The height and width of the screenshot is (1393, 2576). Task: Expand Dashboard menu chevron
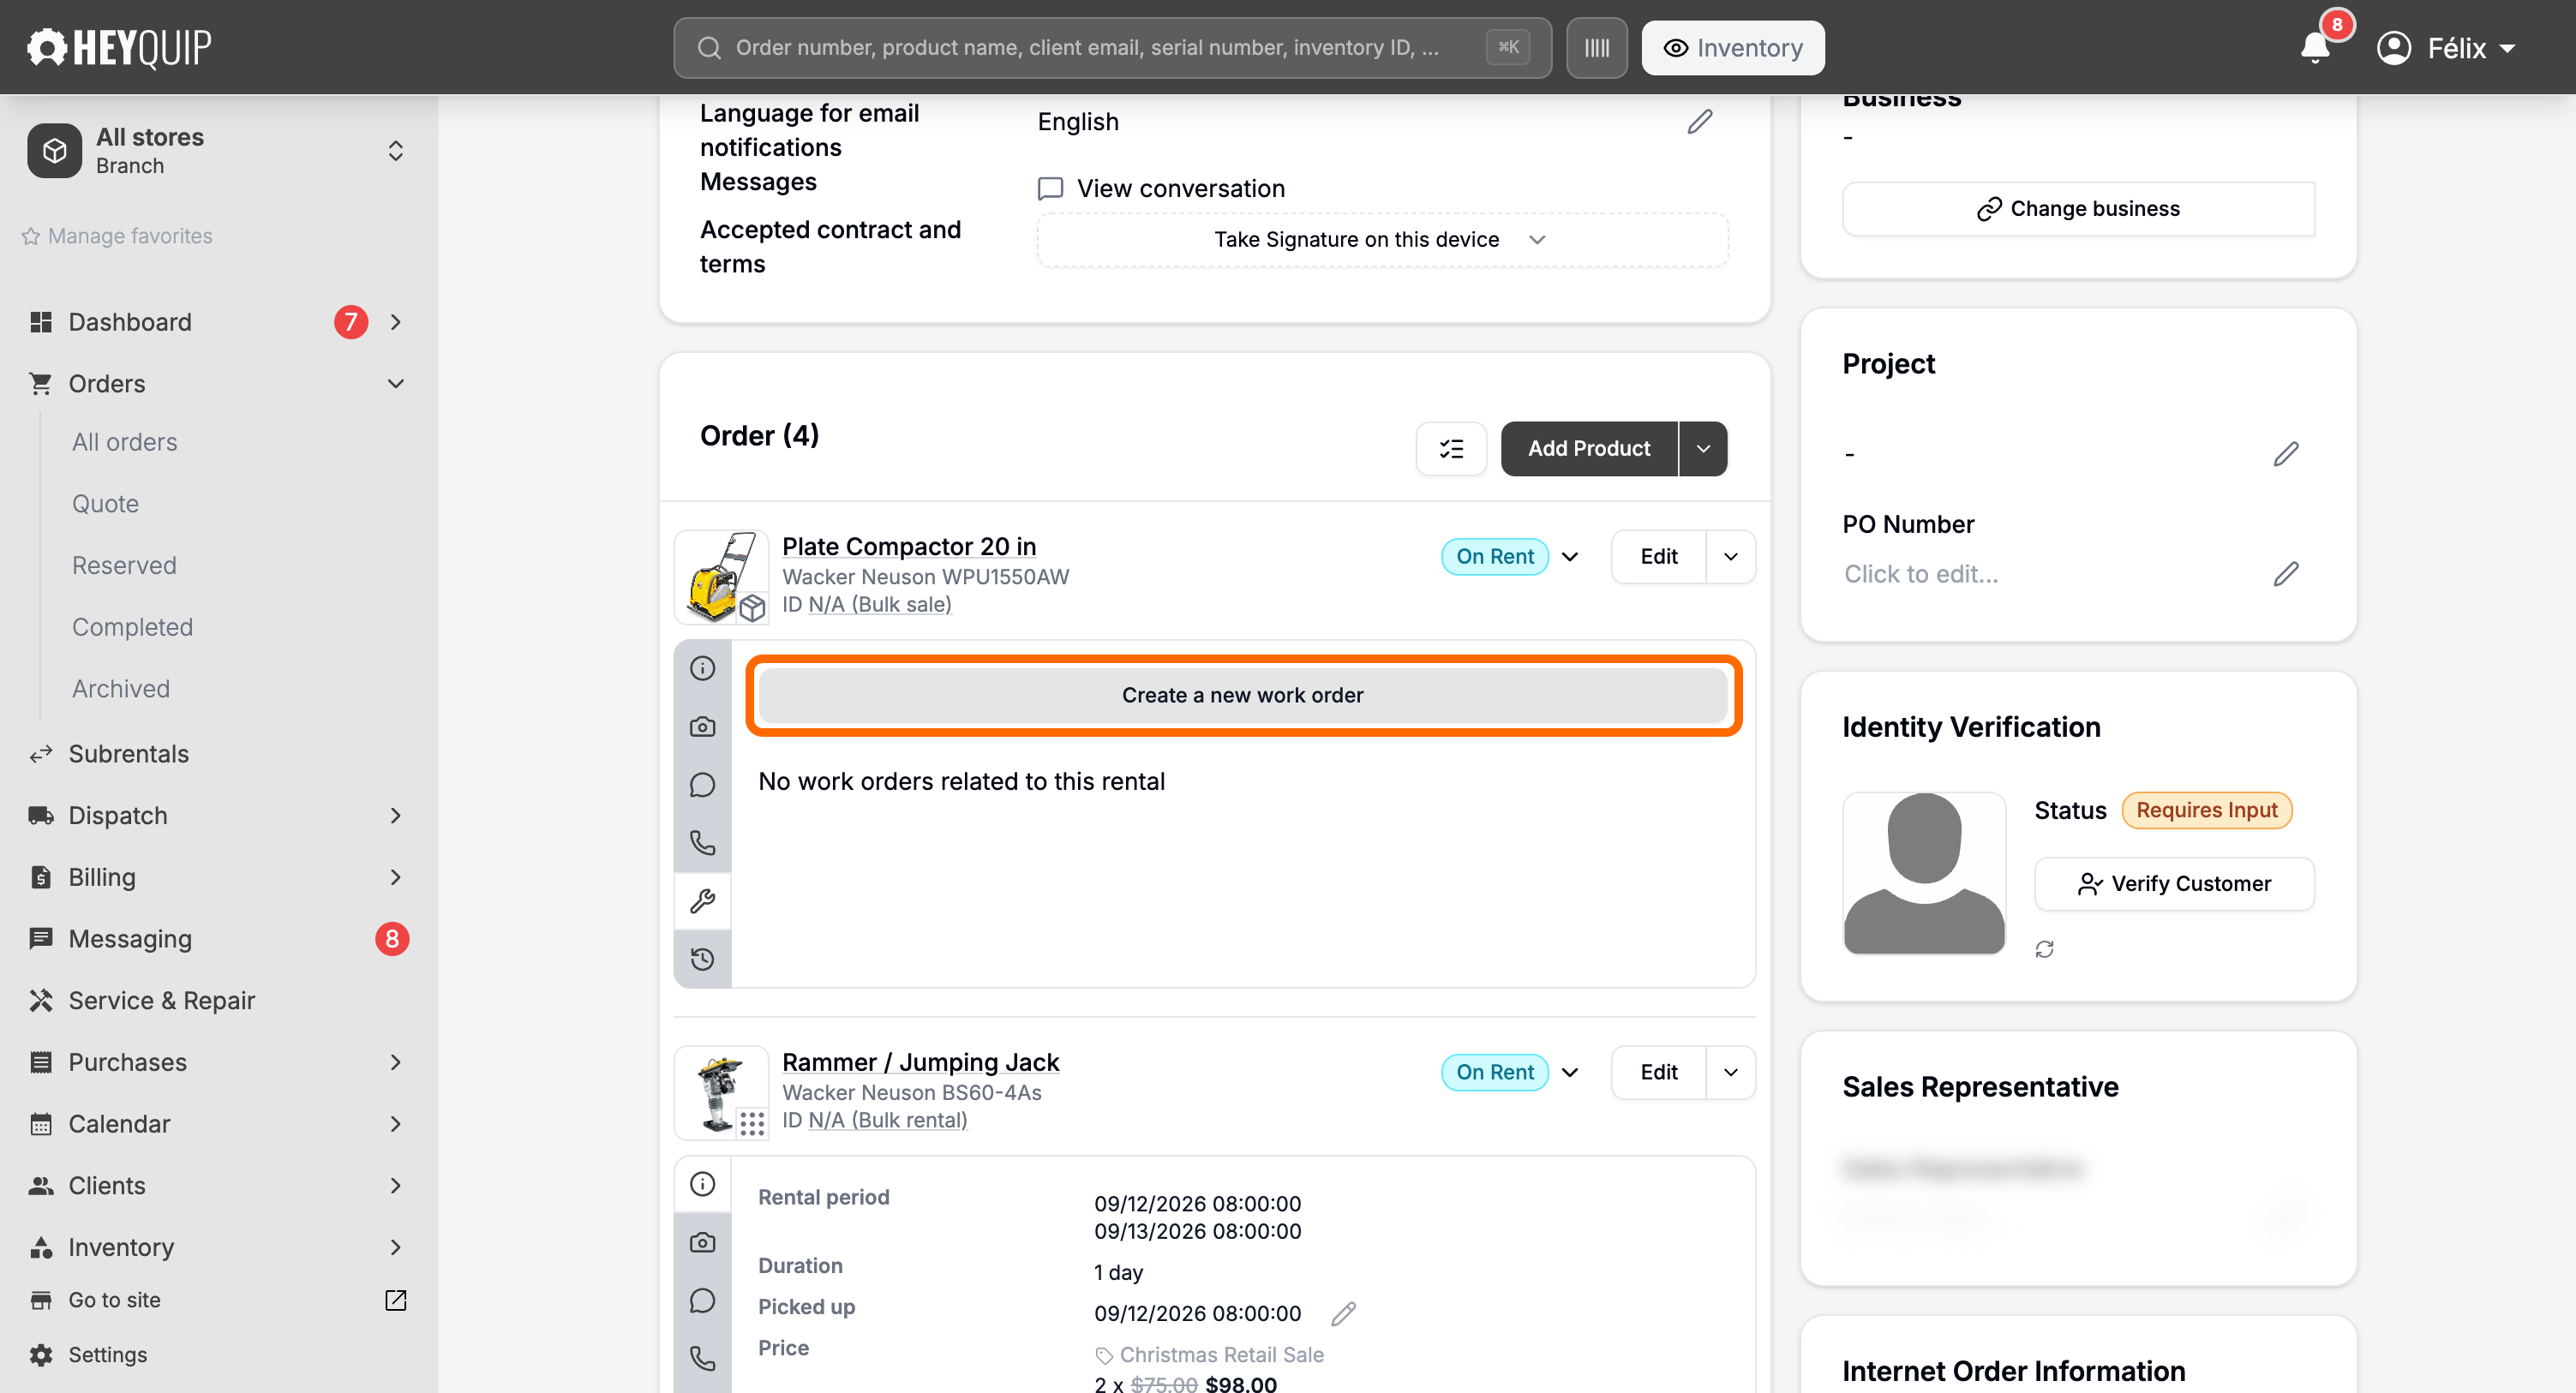395,322
